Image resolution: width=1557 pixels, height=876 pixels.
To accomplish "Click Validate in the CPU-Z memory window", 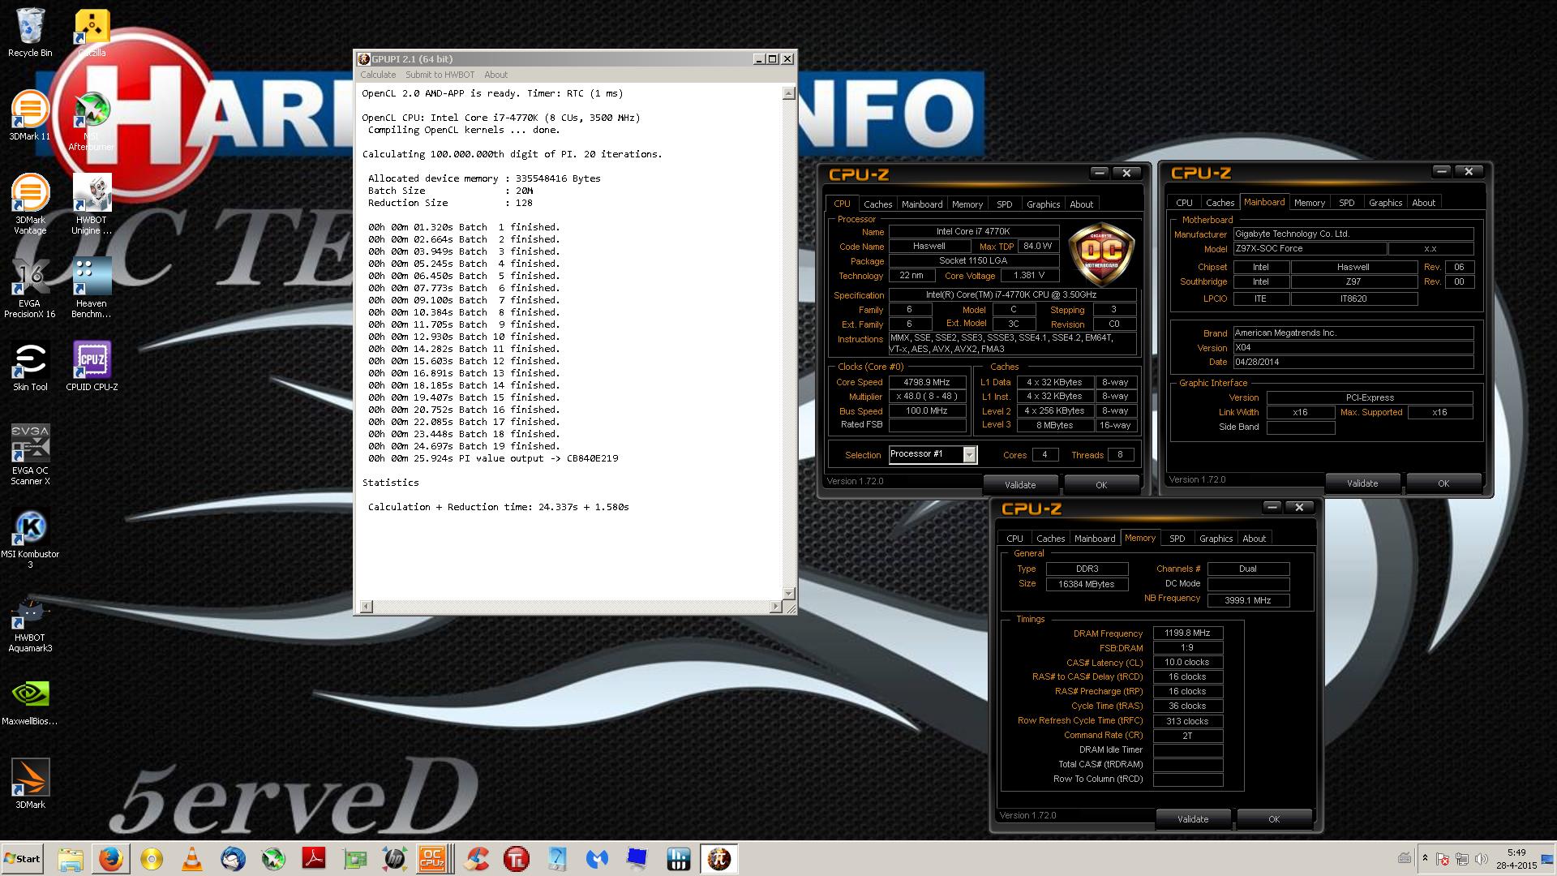I will point(1193,818).
